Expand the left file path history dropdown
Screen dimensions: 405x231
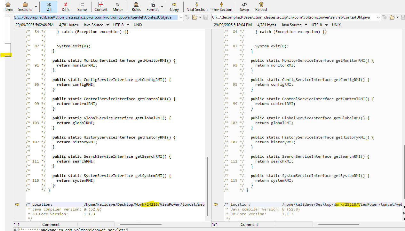click(x=181, y=17)
